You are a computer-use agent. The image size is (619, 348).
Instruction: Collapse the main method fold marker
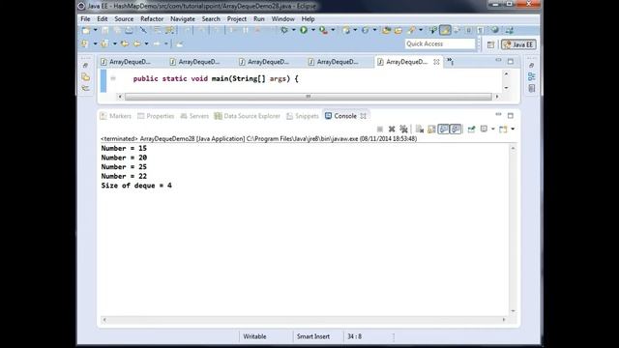(113, 78)
